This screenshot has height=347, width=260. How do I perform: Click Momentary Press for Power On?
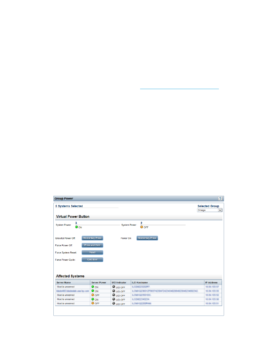[x=147, y=238]
